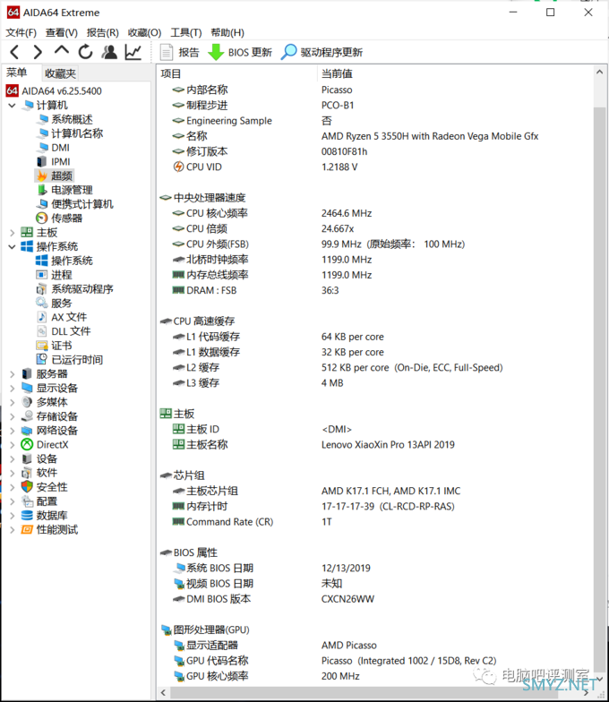Click BIOS 更新 green arrow button
The width and height of the screenshot is (609, 702).
coord(240,52)
